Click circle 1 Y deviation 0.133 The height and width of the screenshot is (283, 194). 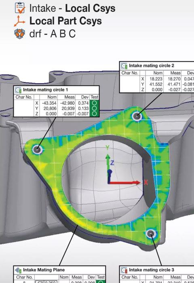coord(83,108)
